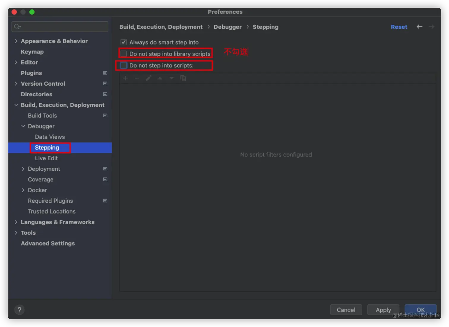Click project-level icon beside Plugins
Image resolution: width=449 pixels, height=327 pixels.
105,73
